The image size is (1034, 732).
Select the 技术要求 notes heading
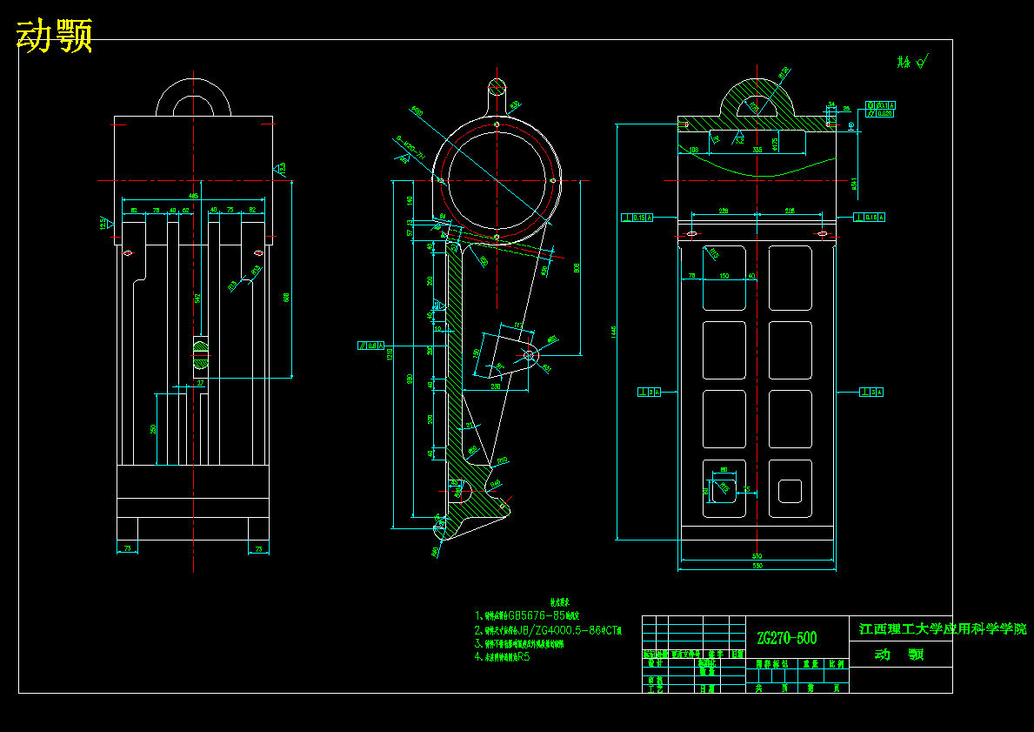click(x=560, y=602)
